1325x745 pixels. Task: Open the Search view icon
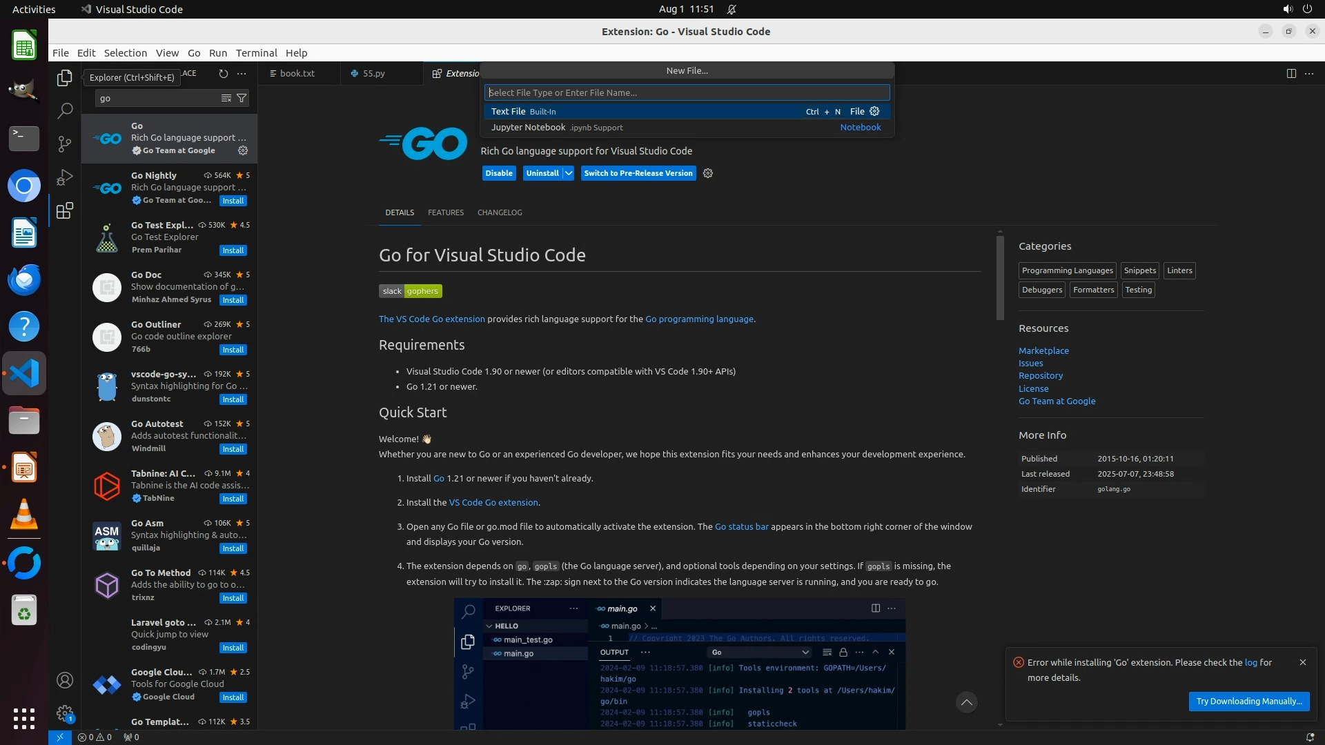[x=65, y=110]
